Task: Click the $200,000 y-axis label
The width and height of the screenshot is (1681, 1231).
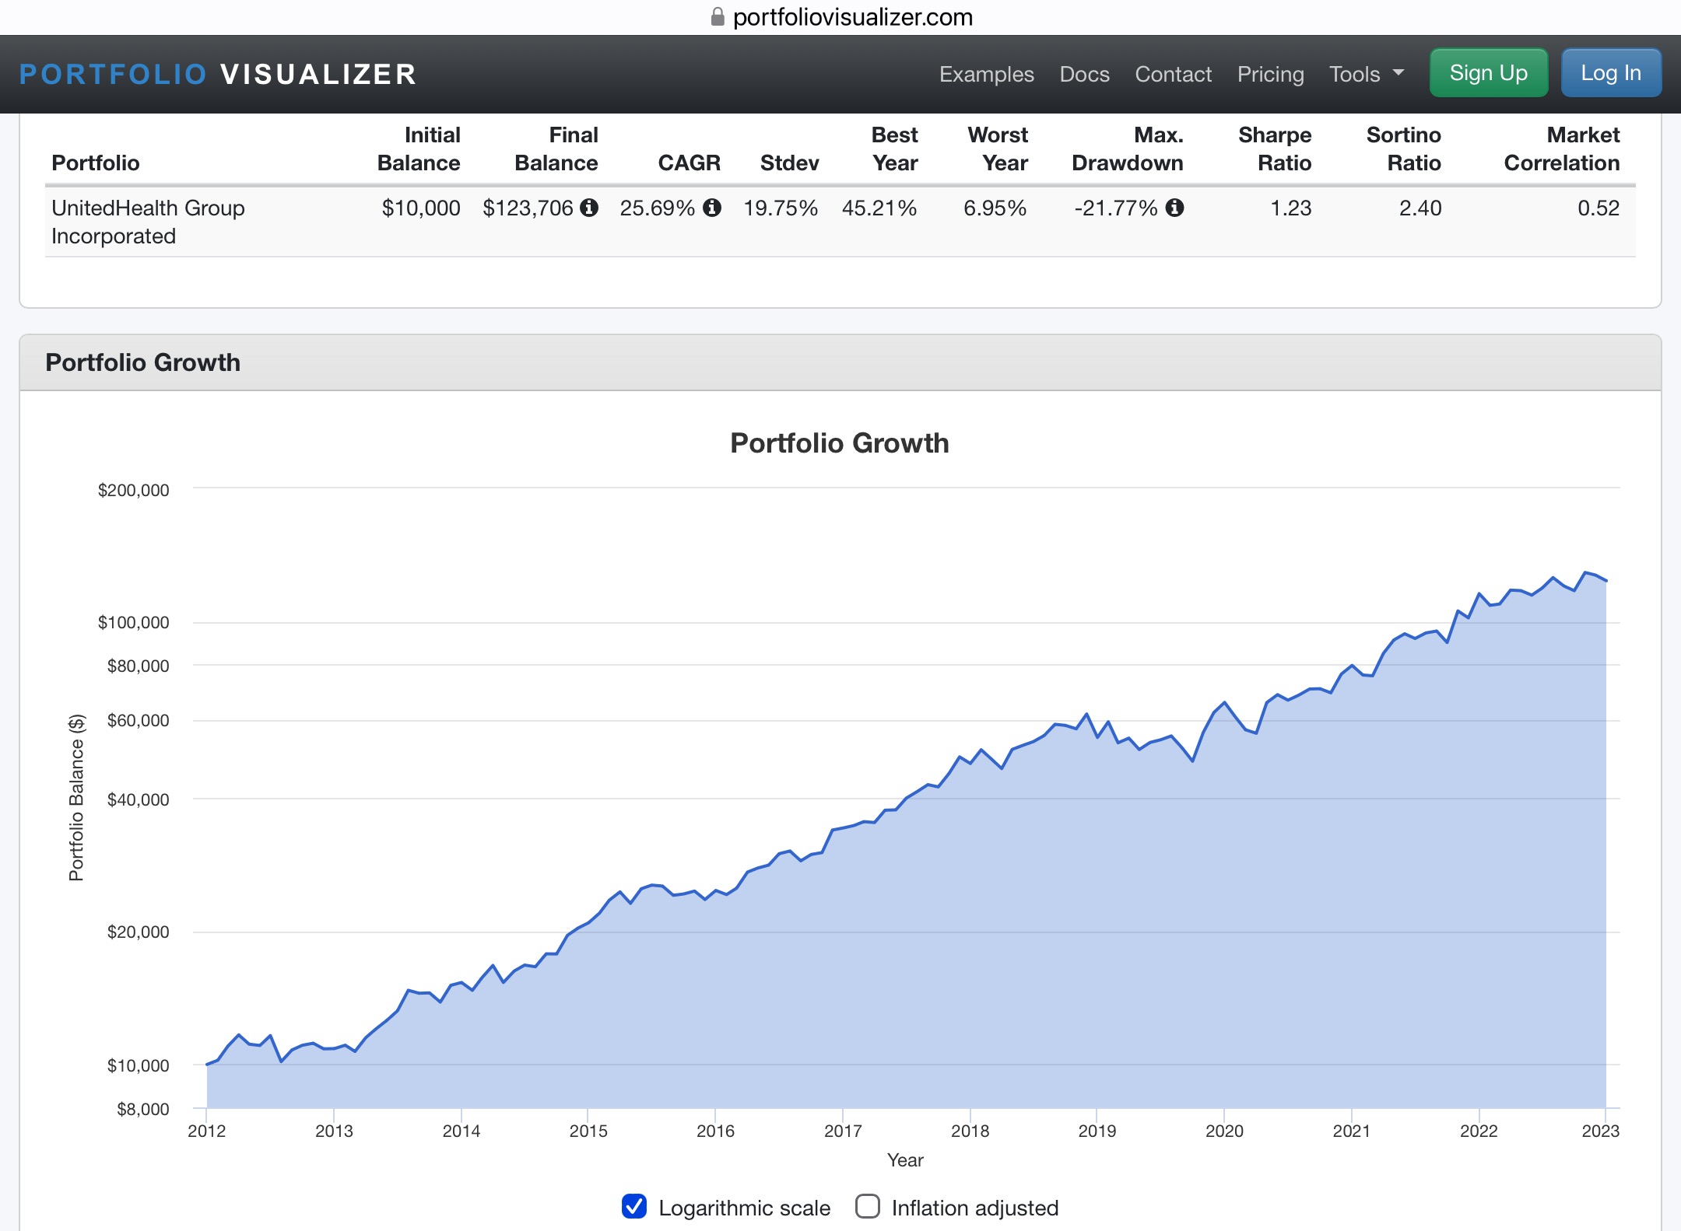Action: 133,490
